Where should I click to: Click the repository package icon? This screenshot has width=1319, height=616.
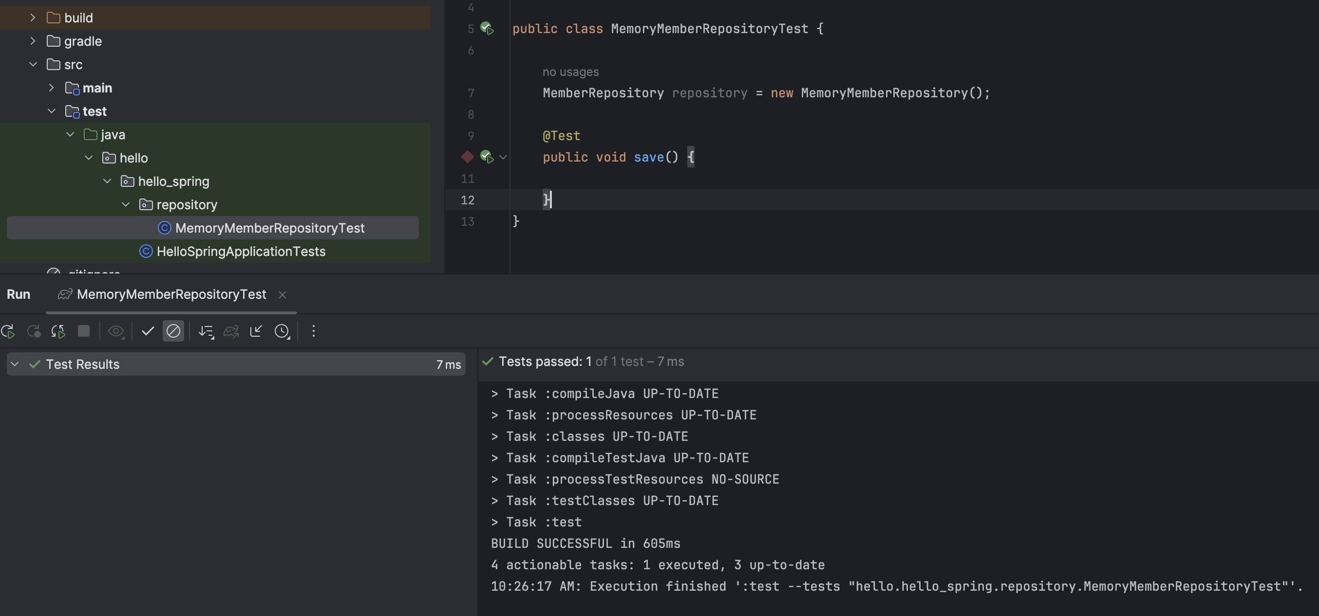pyautogui.click(x=146, y=205)
